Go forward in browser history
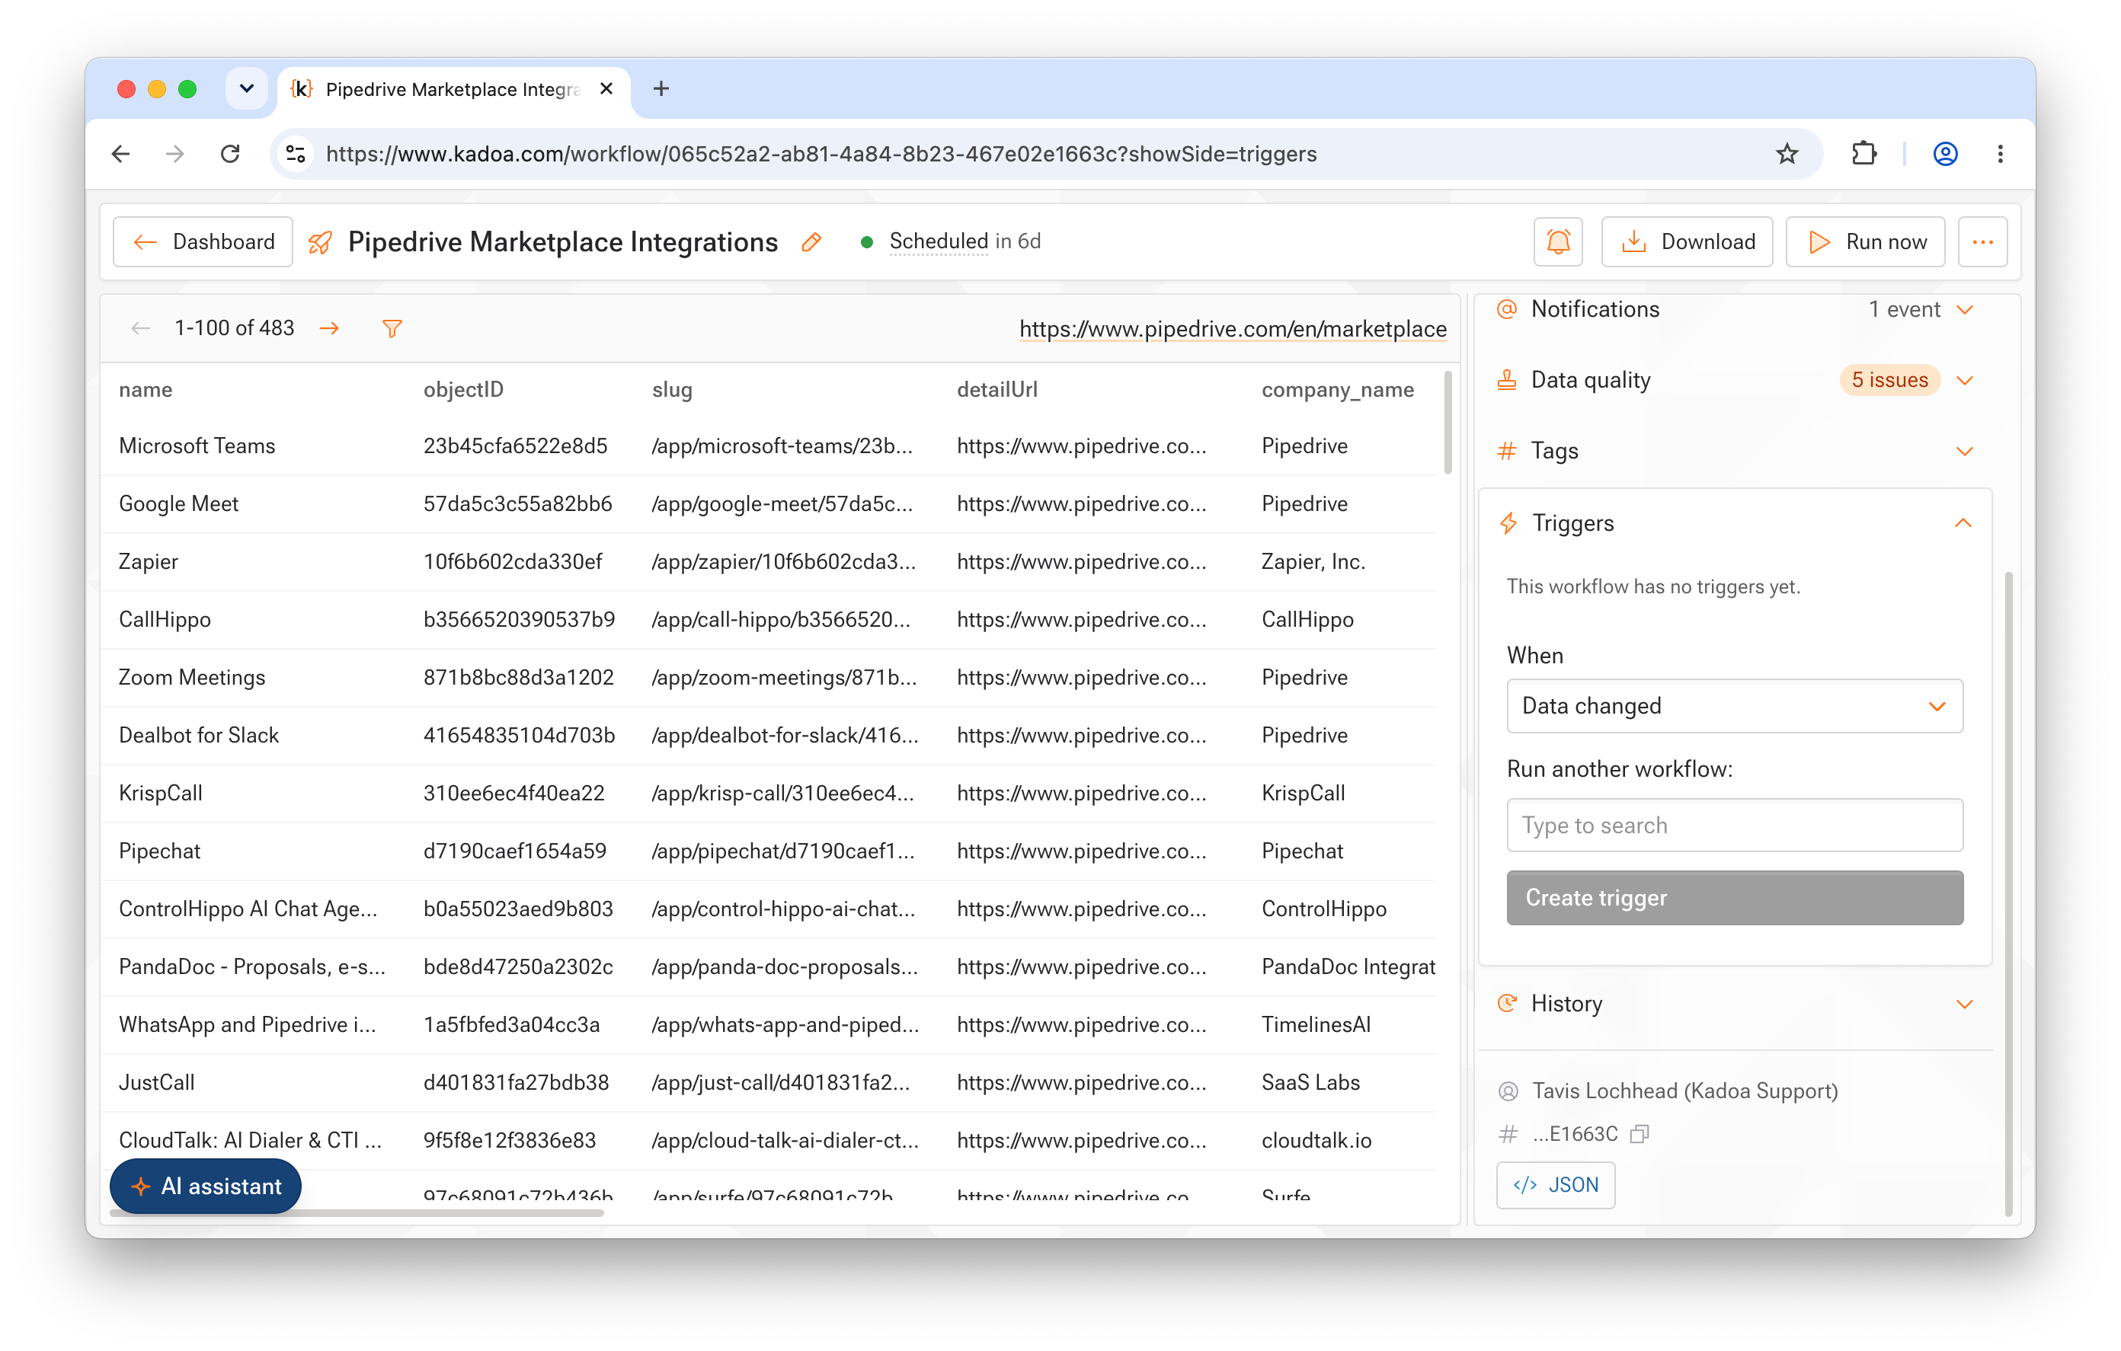Viewport: 2121px width, 1351px height. click(x=175, y=154)
